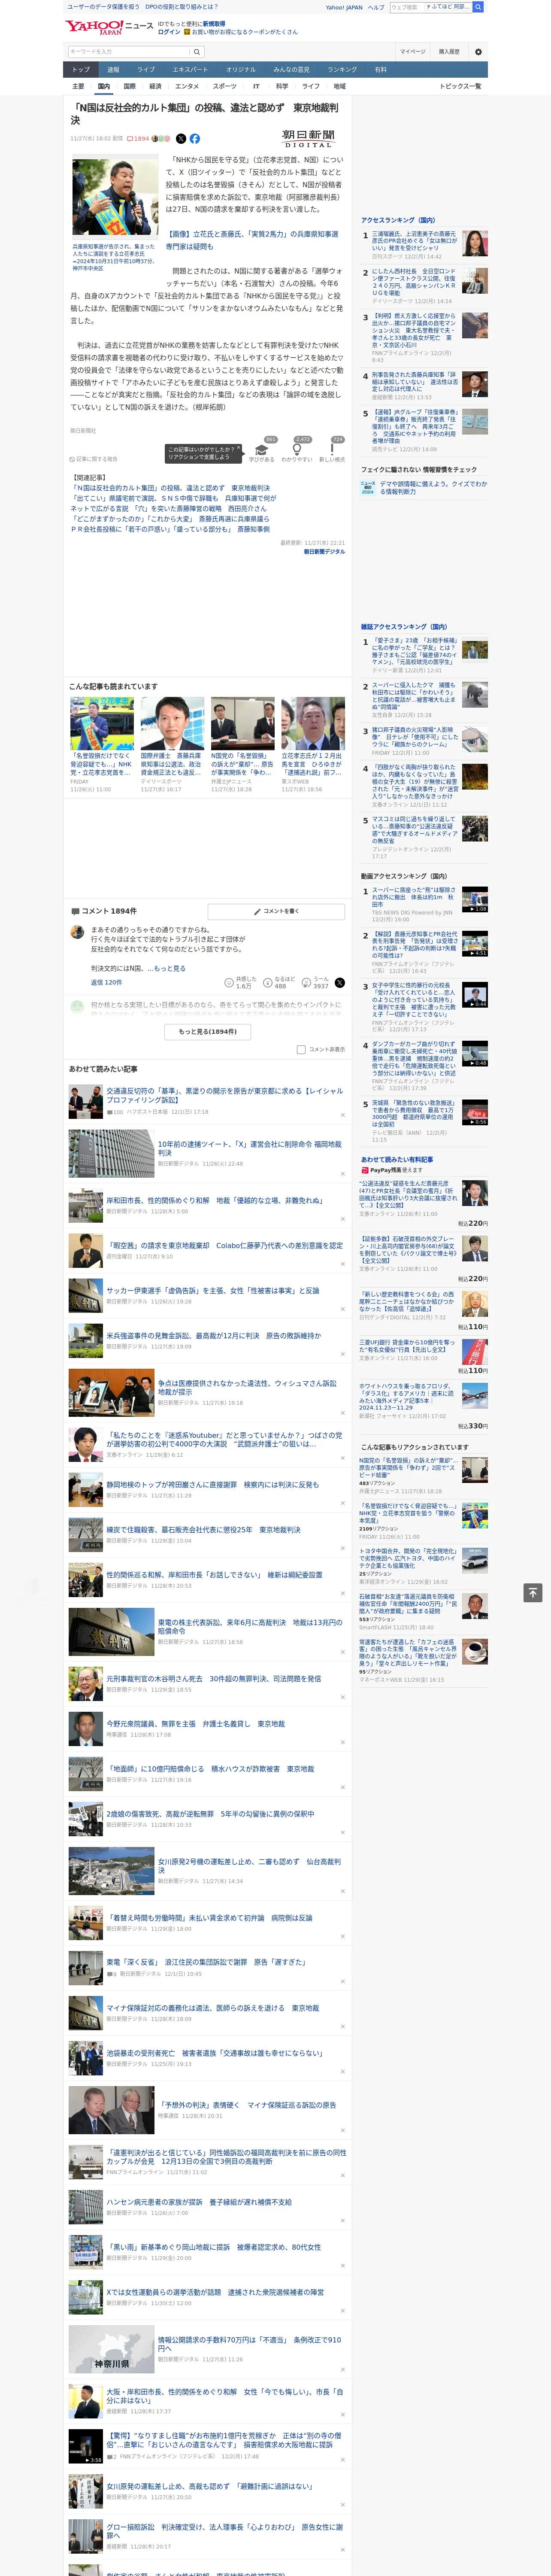The width and height of the screenshot is (551, 2576).
Task: Share the article on X
Action: (181, 139)
